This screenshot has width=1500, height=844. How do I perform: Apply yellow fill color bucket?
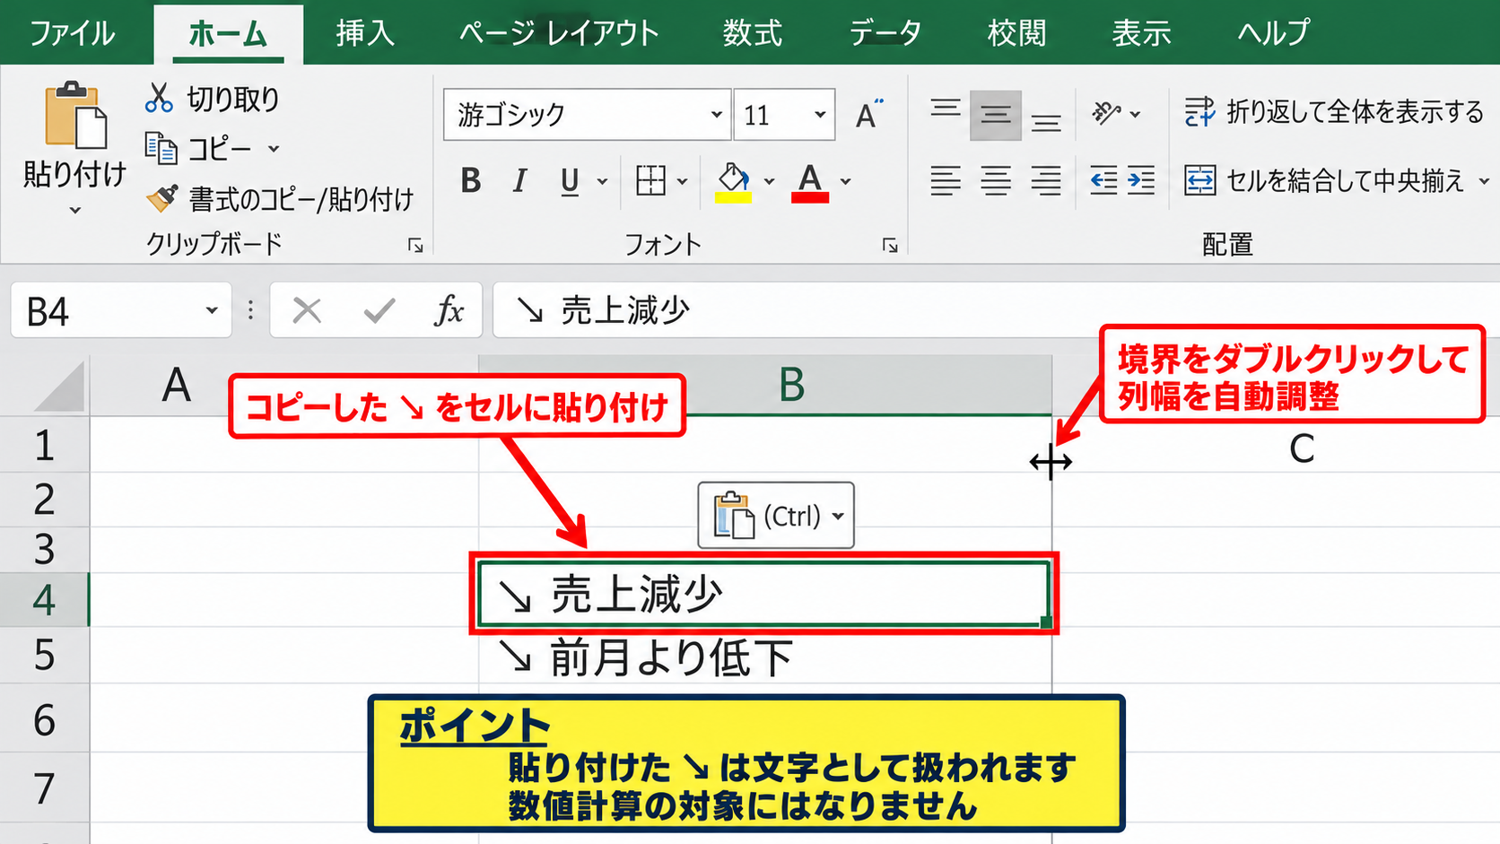pyautogui.click(x=734, y=183)
